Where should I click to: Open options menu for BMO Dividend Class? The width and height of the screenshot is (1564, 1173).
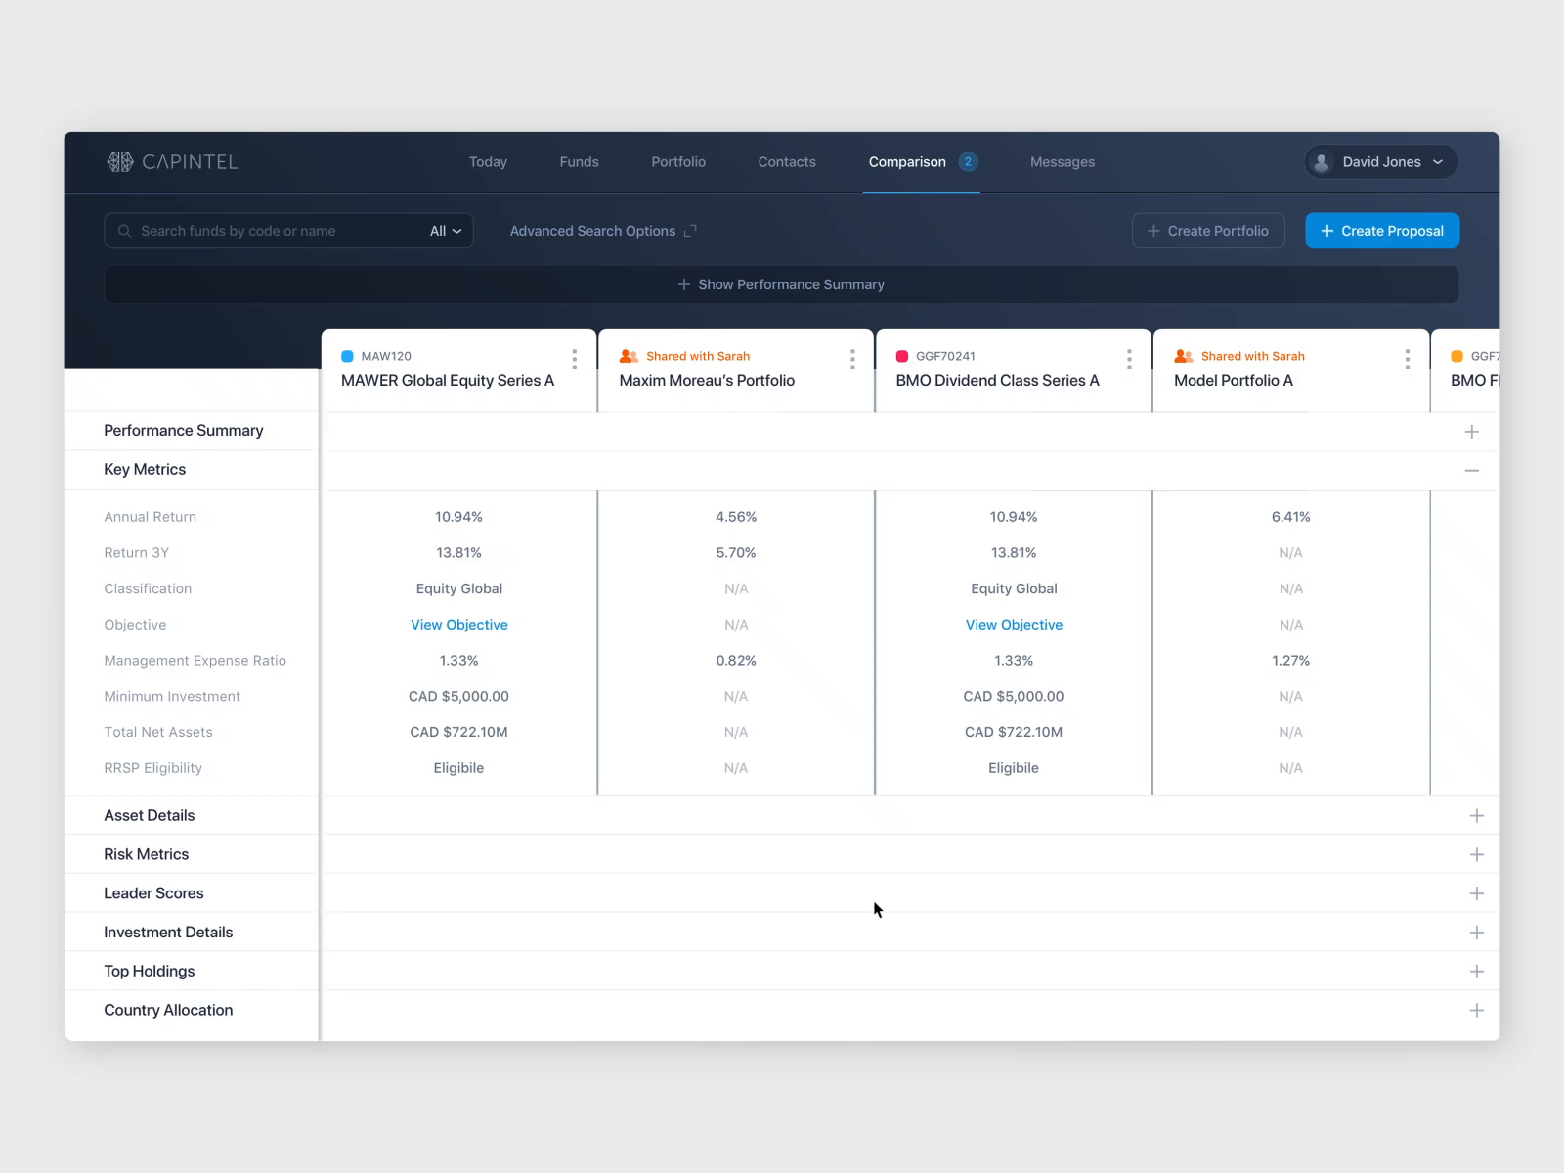1129,359
